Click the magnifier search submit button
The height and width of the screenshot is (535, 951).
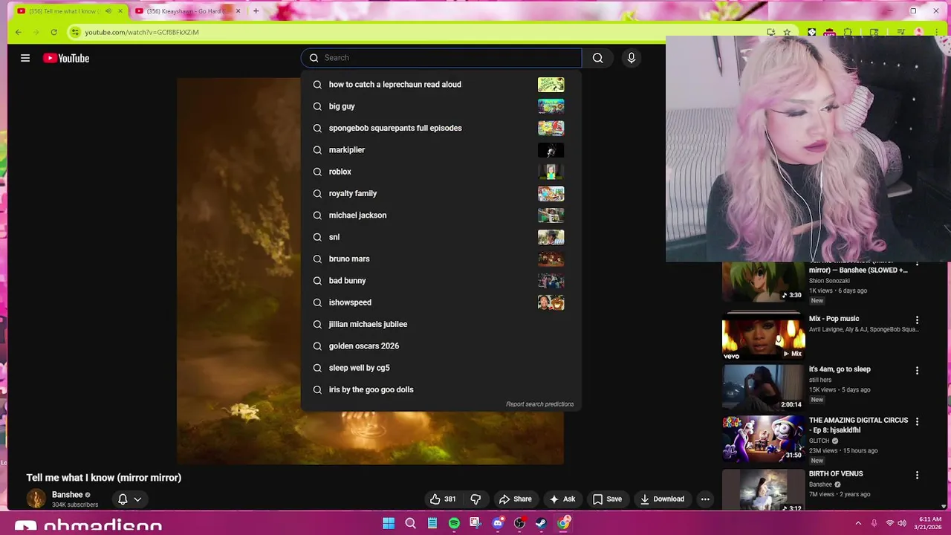click(x=597, y=58)
